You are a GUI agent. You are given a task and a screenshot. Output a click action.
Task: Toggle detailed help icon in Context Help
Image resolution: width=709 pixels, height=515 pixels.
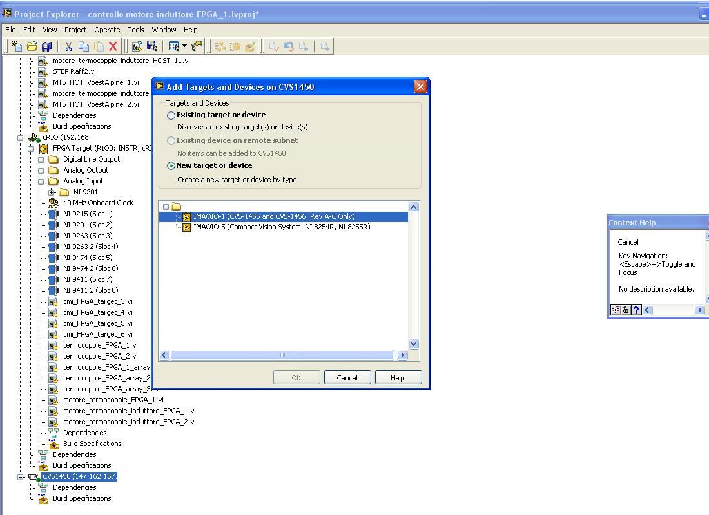coord(616,310)
